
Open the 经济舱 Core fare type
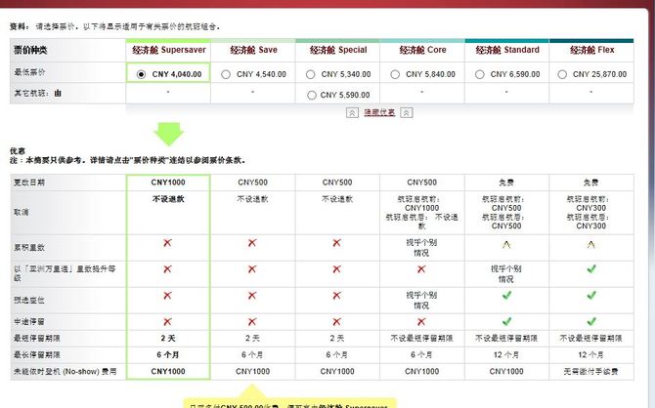422,50
